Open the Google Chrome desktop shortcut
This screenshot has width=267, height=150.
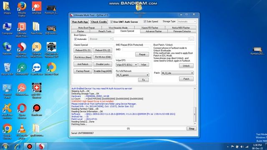[7, 132]
